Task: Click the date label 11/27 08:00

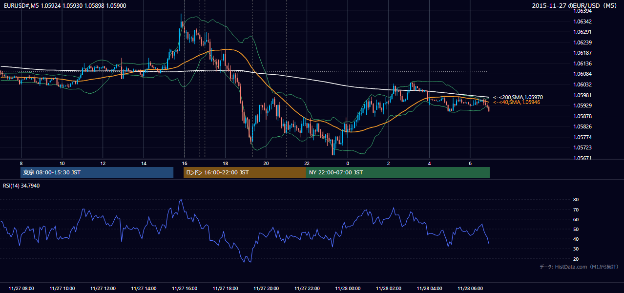Action: click(21, 289)
